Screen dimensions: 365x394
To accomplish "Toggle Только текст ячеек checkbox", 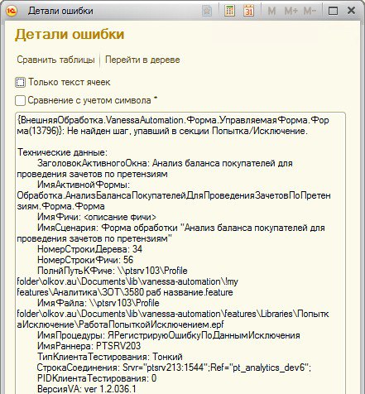I will [20, 83].
